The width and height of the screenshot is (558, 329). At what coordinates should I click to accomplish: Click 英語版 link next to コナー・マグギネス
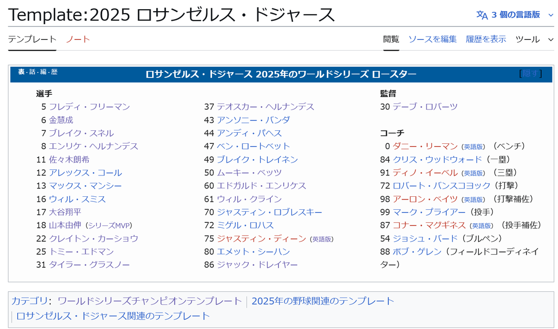(x=482, y=226)
